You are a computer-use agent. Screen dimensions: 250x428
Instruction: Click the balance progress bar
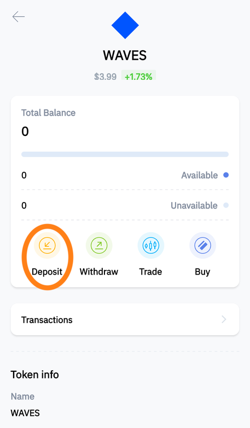tap(125, 154)
